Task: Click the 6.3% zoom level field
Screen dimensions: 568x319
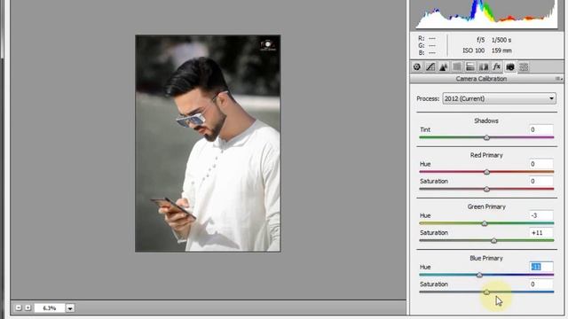Action: [x=50, y=308]
